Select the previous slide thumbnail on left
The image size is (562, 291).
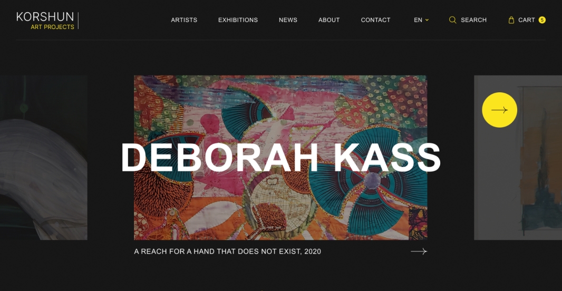pos(43,157)
